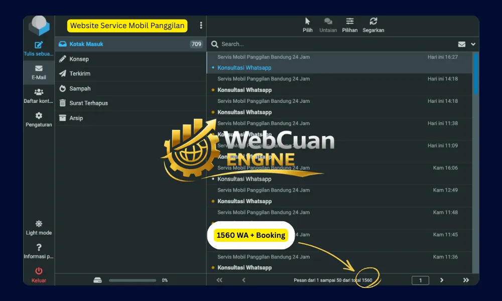The width and height of the screenshot is (502, 301).
Task: Click the Tulis sebuah pesan compose icon
Action: (x=39, y=46)
